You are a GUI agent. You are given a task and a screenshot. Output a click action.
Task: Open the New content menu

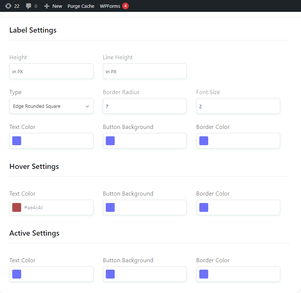coord(53,6)
